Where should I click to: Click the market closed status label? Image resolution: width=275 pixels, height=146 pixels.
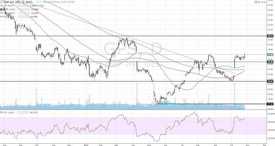[x=263, y=2]
